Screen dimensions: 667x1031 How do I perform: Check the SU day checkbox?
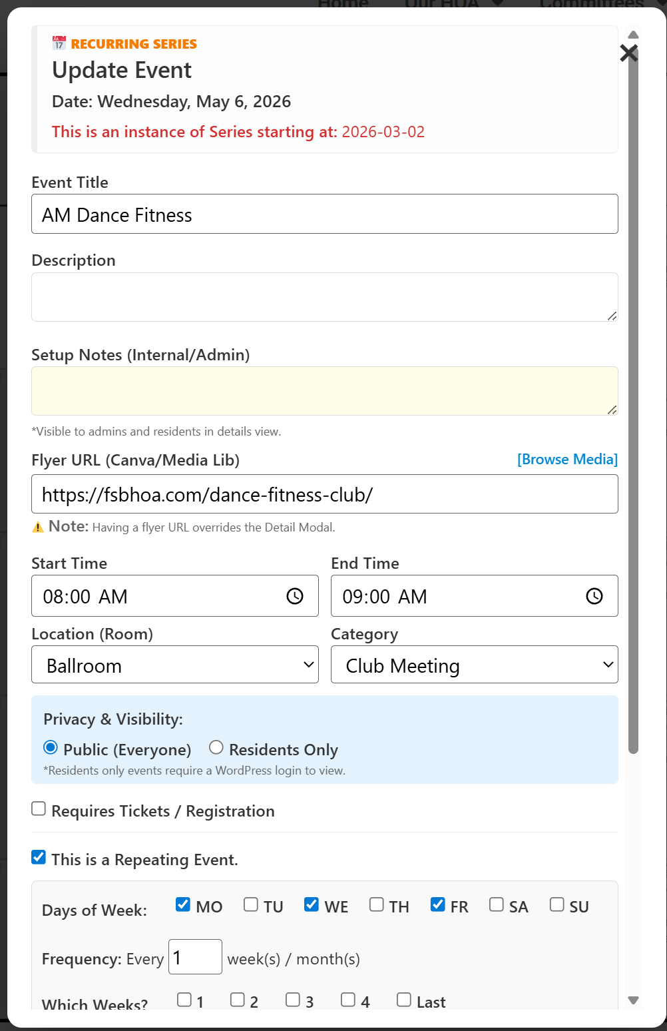[557, 904]
